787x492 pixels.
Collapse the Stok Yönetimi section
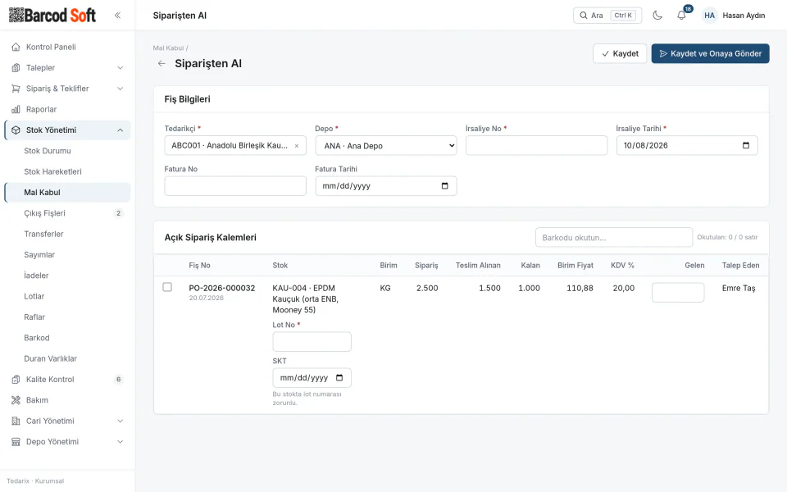[67, 130]
